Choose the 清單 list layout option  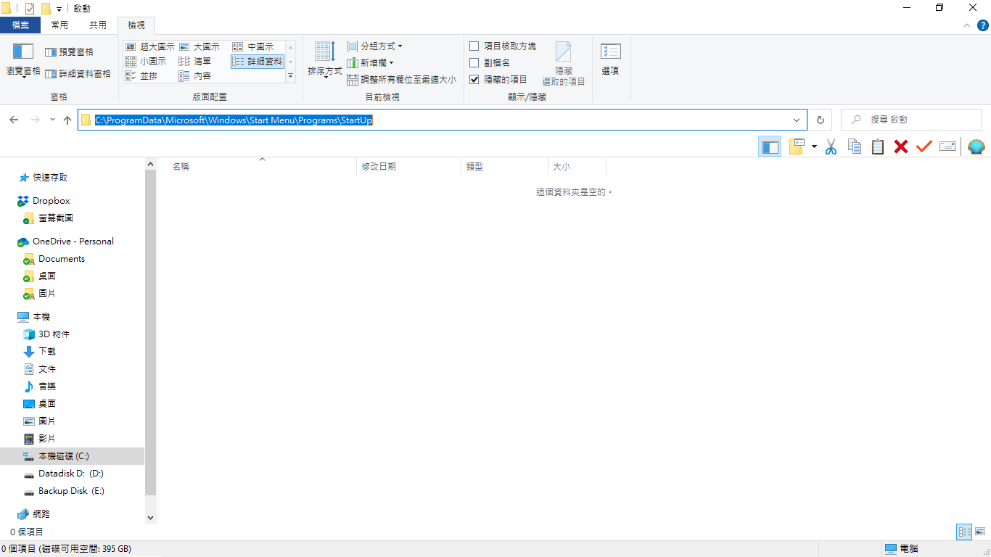(195, 62)
